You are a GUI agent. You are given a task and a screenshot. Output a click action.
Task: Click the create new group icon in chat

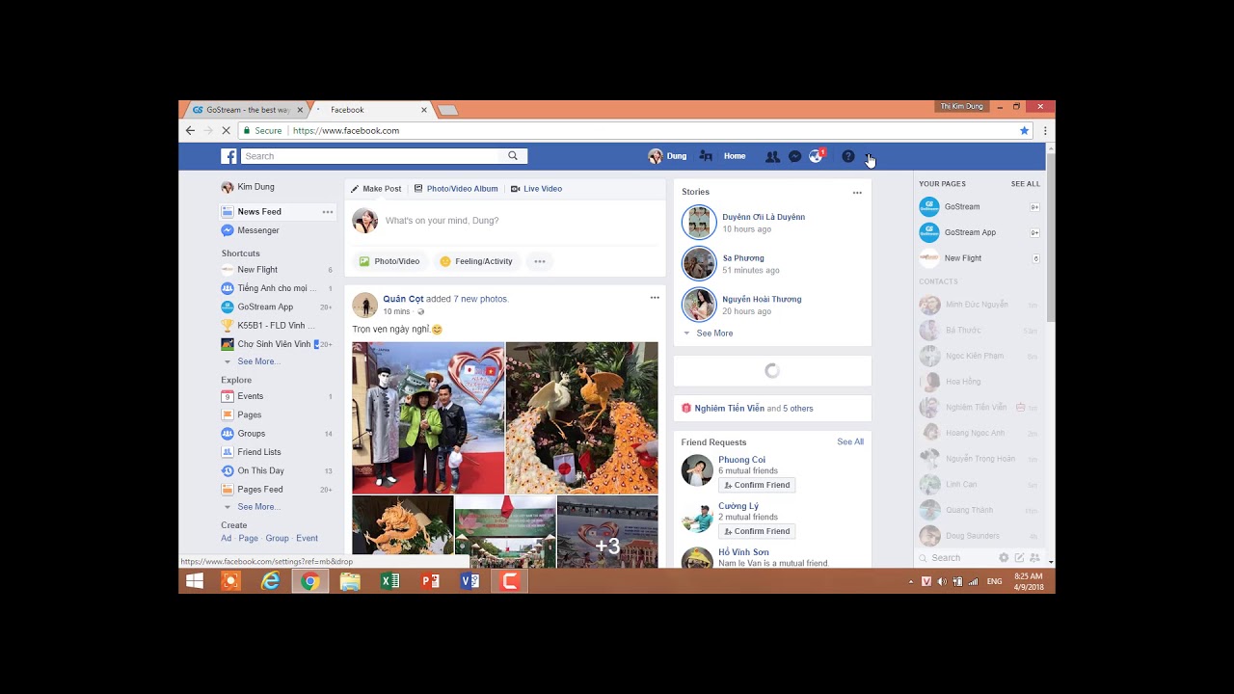click(1034, 558)
